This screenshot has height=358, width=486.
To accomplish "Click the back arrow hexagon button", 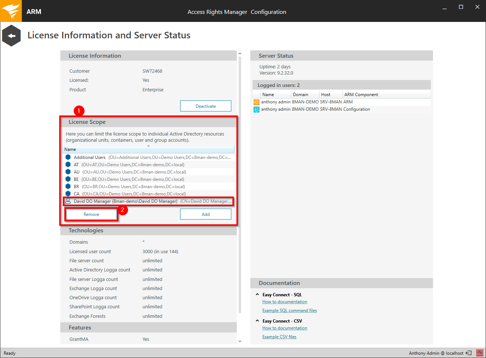I will [11, 35].
